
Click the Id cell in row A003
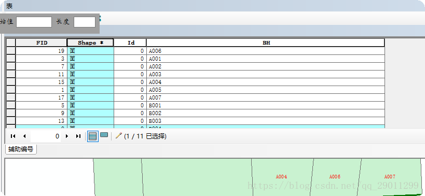[x=130, y=74]
